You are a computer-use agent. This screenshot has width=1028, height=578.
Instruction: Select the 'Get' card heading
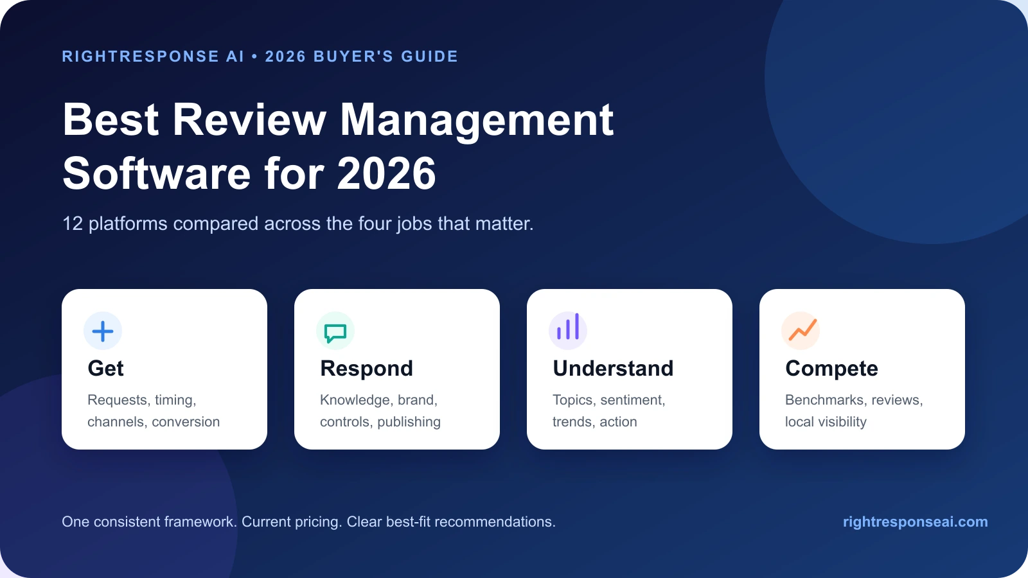coord(105,369)
